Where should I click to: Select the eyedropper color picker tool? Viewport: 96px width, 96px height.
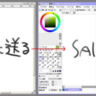click(52, 50)
